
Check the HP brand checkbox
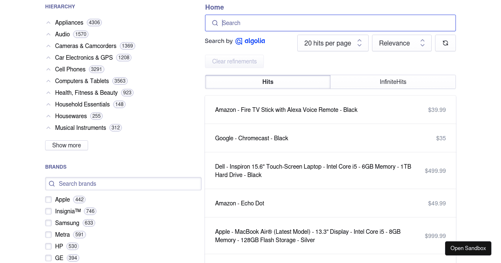[x=48, y=246]
